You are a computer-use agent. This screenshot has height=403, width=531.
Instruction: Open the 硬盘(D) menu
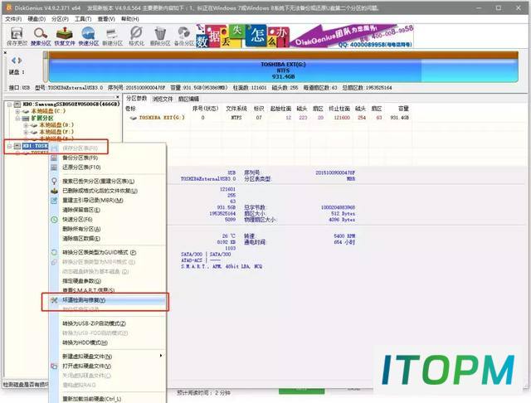coord(37,19)
